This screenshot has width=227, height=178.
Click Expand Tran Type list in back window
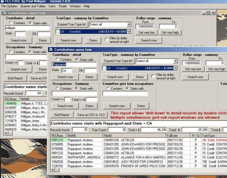click(72, 24)
